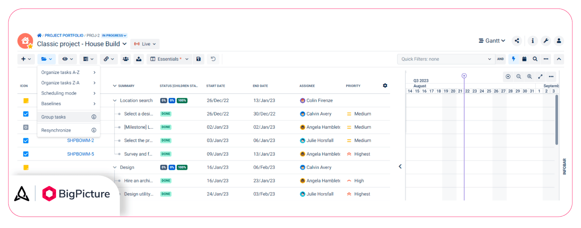581x228 pixels.
Task: Open the Scheduling mode submenu
Action: tap(68, 93)
